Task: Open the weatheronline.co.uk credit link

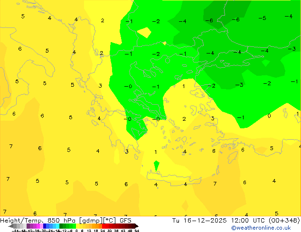Action: (x=261, y=228)
